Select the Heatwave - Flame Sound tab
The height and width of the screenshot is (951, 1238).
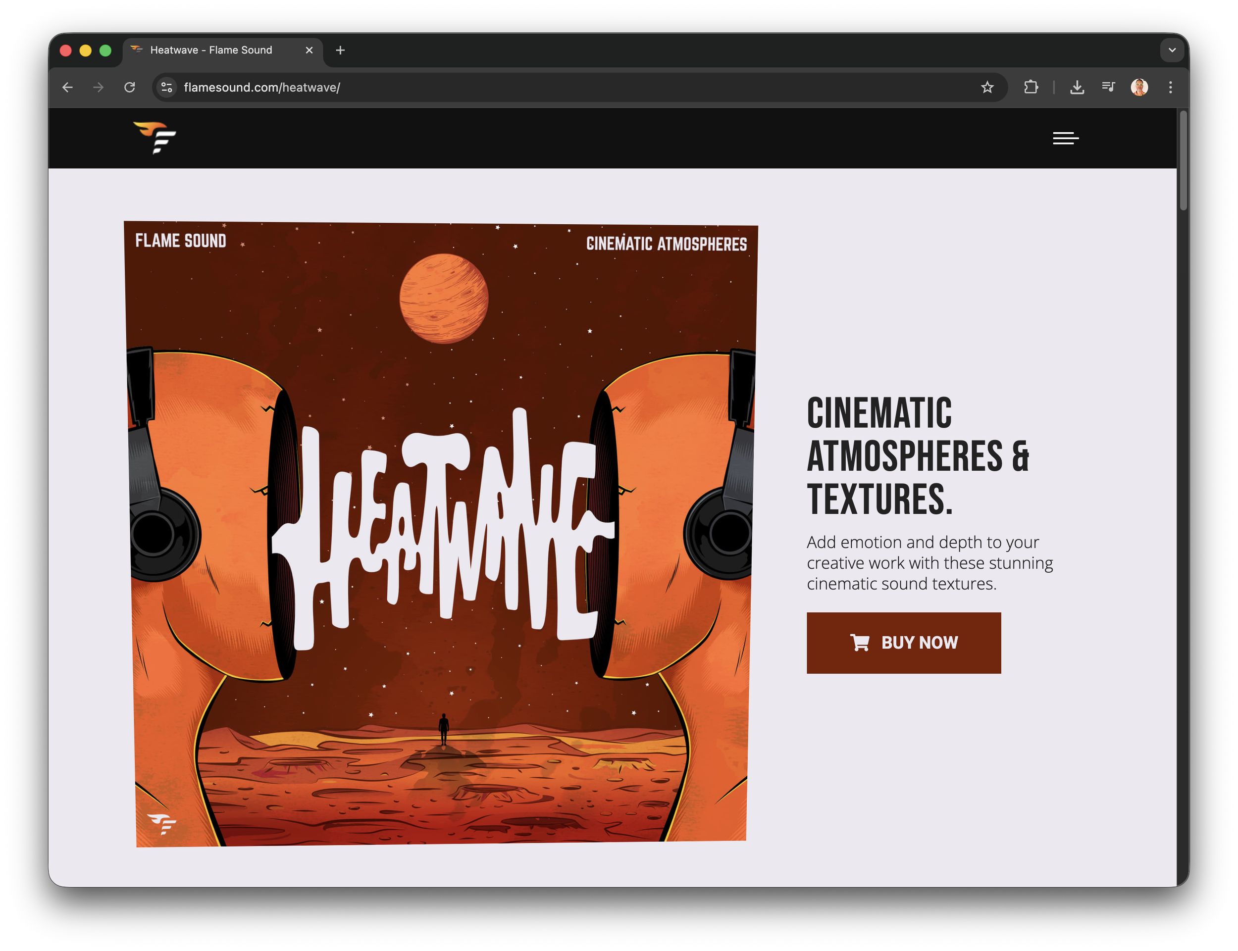(x=211, y=50)
